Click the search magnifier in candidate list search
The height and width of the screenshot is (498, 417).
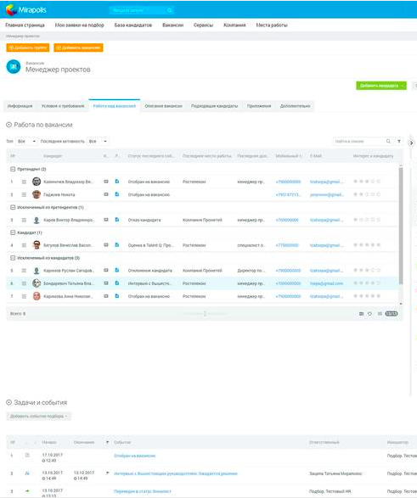pos(388,142)
